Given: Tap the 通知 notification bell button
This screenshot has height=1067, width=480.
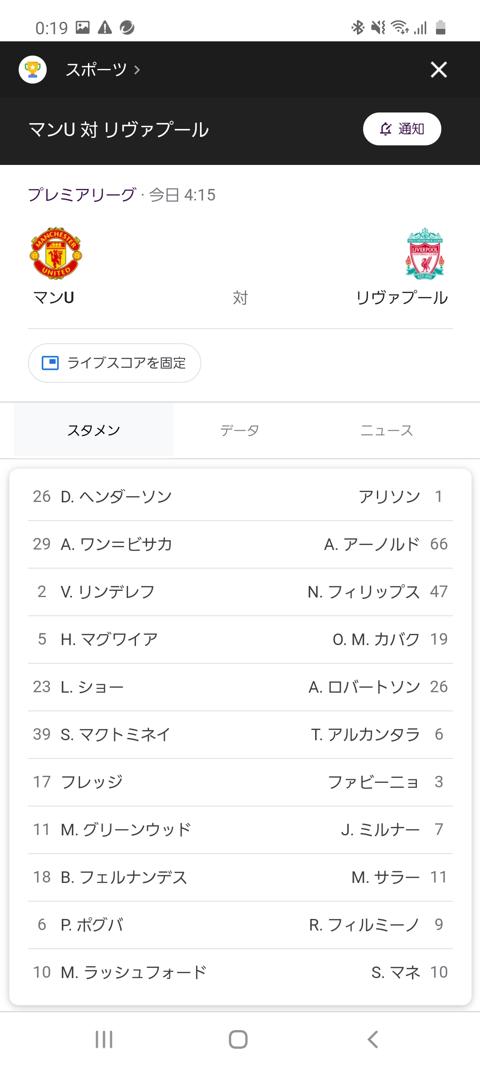Looking at the screenshot, I should [x=402, y=129].
